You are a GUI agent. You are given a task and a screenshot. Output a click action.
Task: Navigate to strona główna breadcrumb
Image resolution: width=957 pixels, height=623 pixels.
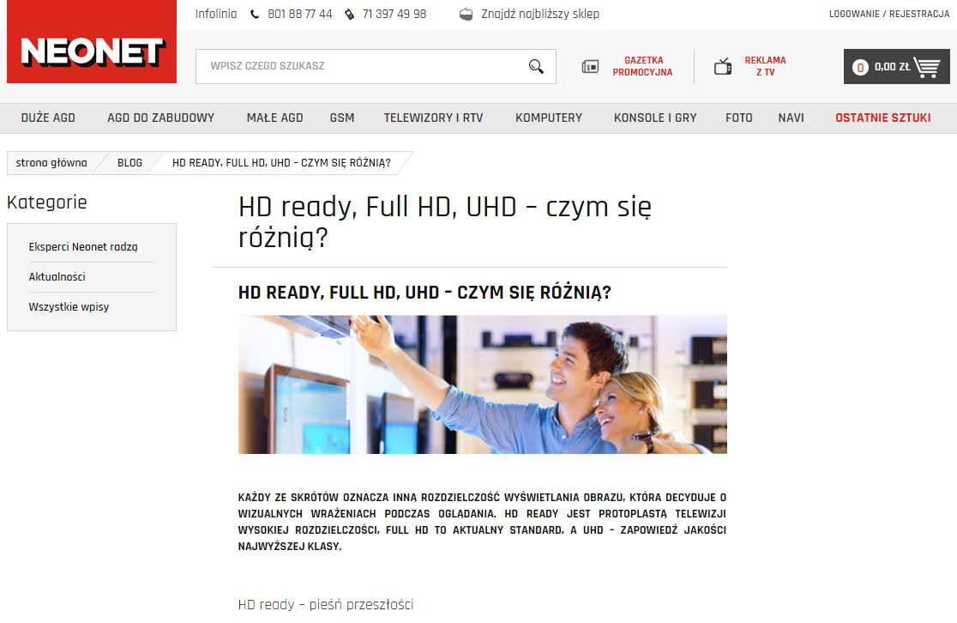tap(51, 163)
